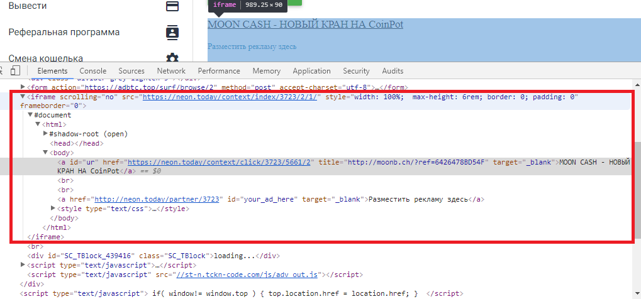Collapse the html node

pyautogui.click(x=38, y=124)
